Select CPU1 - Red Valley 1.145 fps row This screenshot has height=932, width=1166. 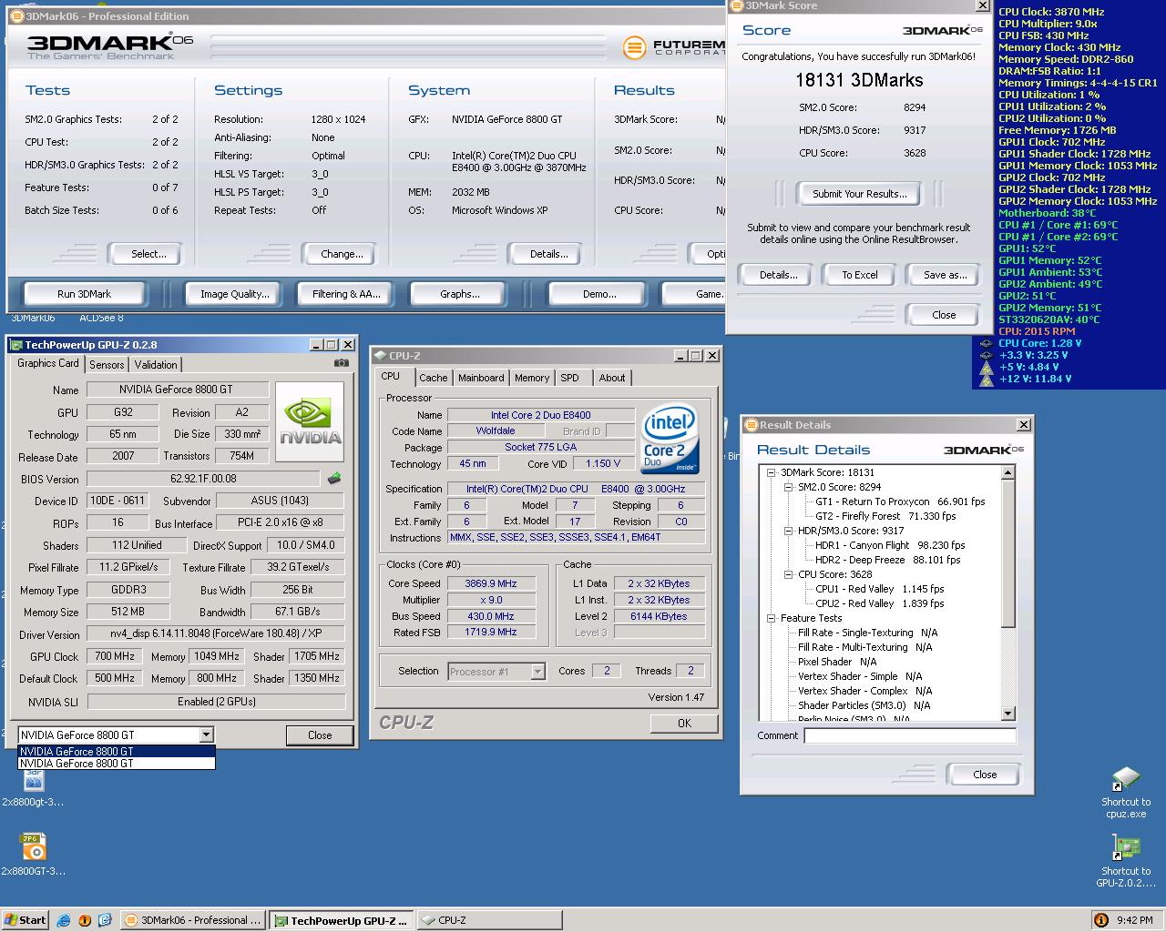[x=880, y=589]
